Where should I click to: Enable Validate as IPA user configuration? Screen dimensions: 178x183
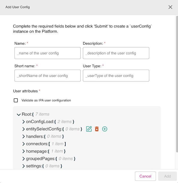(16, 100)
